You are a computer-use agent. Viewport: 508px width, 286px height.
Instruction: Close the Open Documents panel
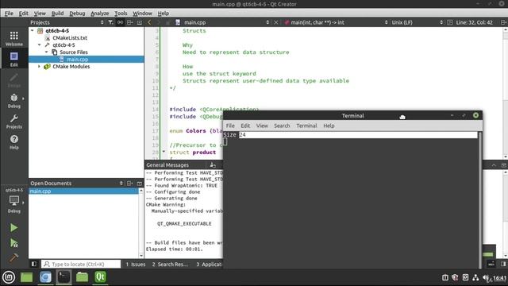point(140,184)
